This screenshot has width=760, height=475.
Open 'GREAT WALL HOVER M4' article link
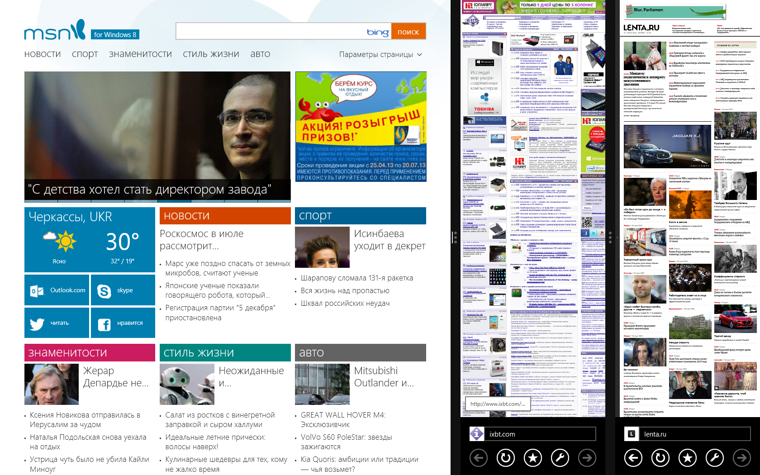[x=343, y=420]
